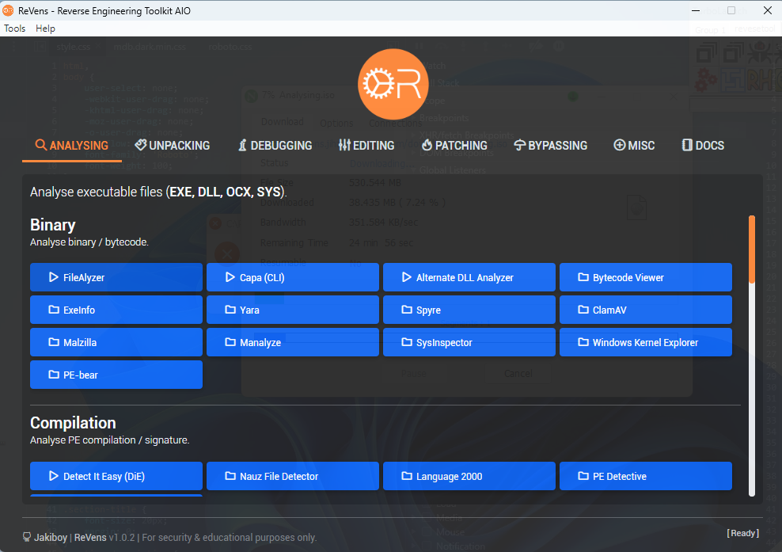Open Windows Kernel Explorer button
The height and width of the screenshot is (552, 782).
[x=646, y=342]
